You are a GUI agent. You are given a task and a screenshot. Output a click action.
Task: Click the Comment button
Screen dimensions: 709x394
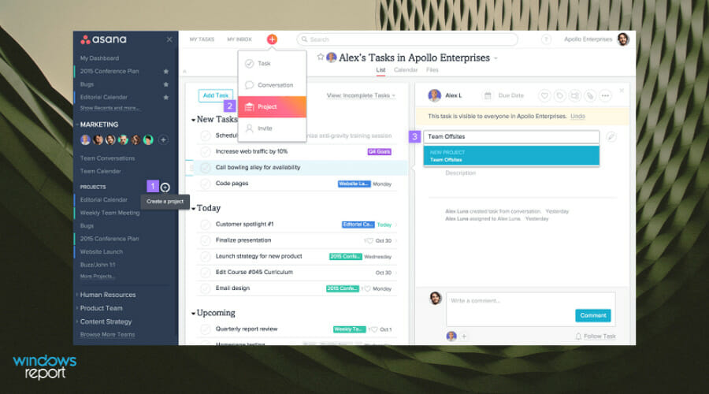[x=592, y=316]
